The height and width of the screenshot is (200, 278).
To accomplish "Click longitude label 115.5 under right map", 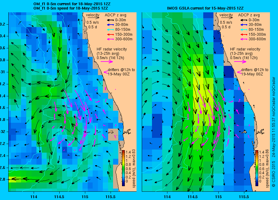I will click(x=244, y=197).
